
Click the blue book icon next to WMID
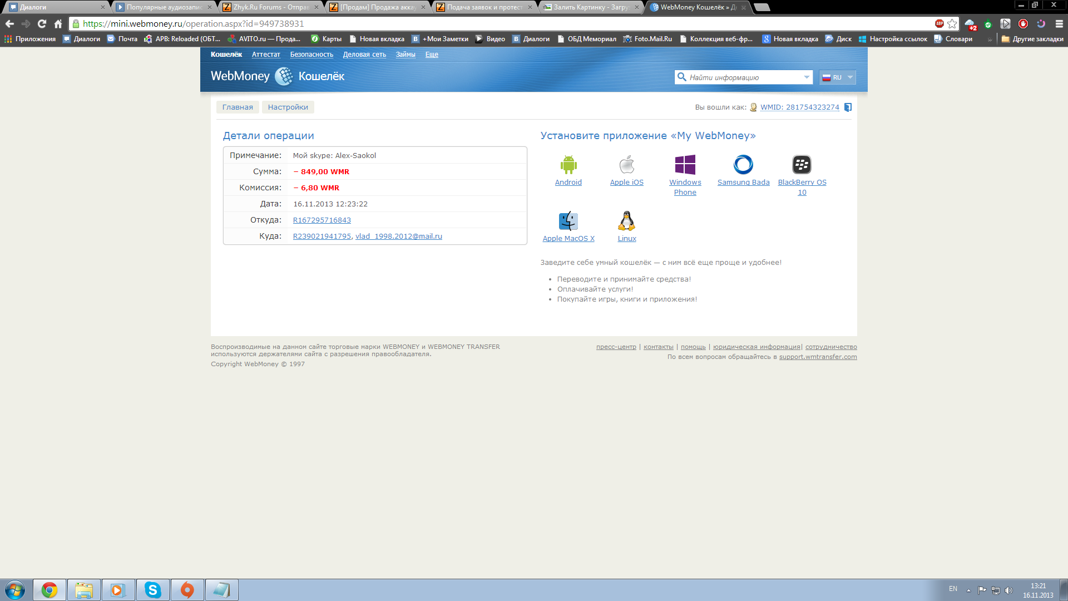point(848,107)
